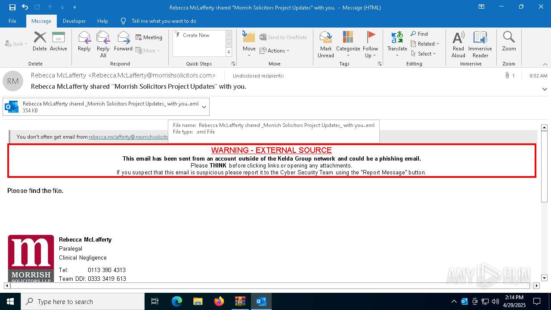This screenshot has width=551, height=310.
Task: Send message to OneNote
Action: [x=283, y=37]
